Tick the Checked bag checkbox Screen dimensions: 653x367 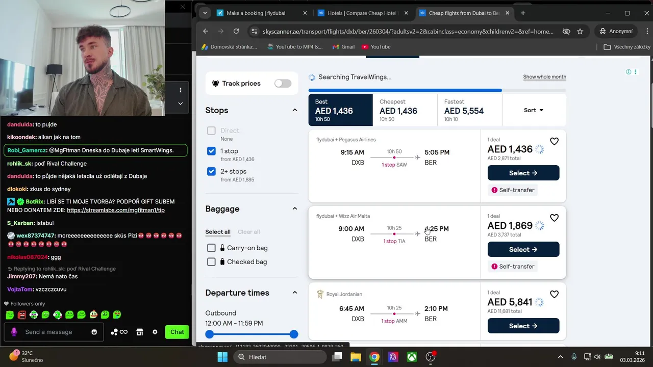(211, 261)
